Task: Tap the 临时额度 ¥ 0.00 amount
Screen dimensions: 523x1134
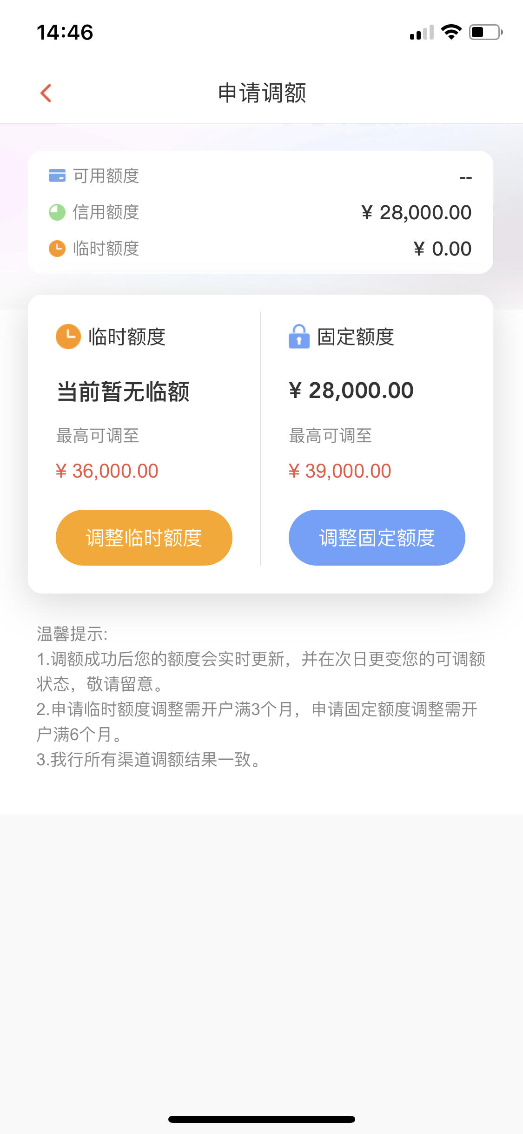Action: pyautogui.click(x=443, y=249)
